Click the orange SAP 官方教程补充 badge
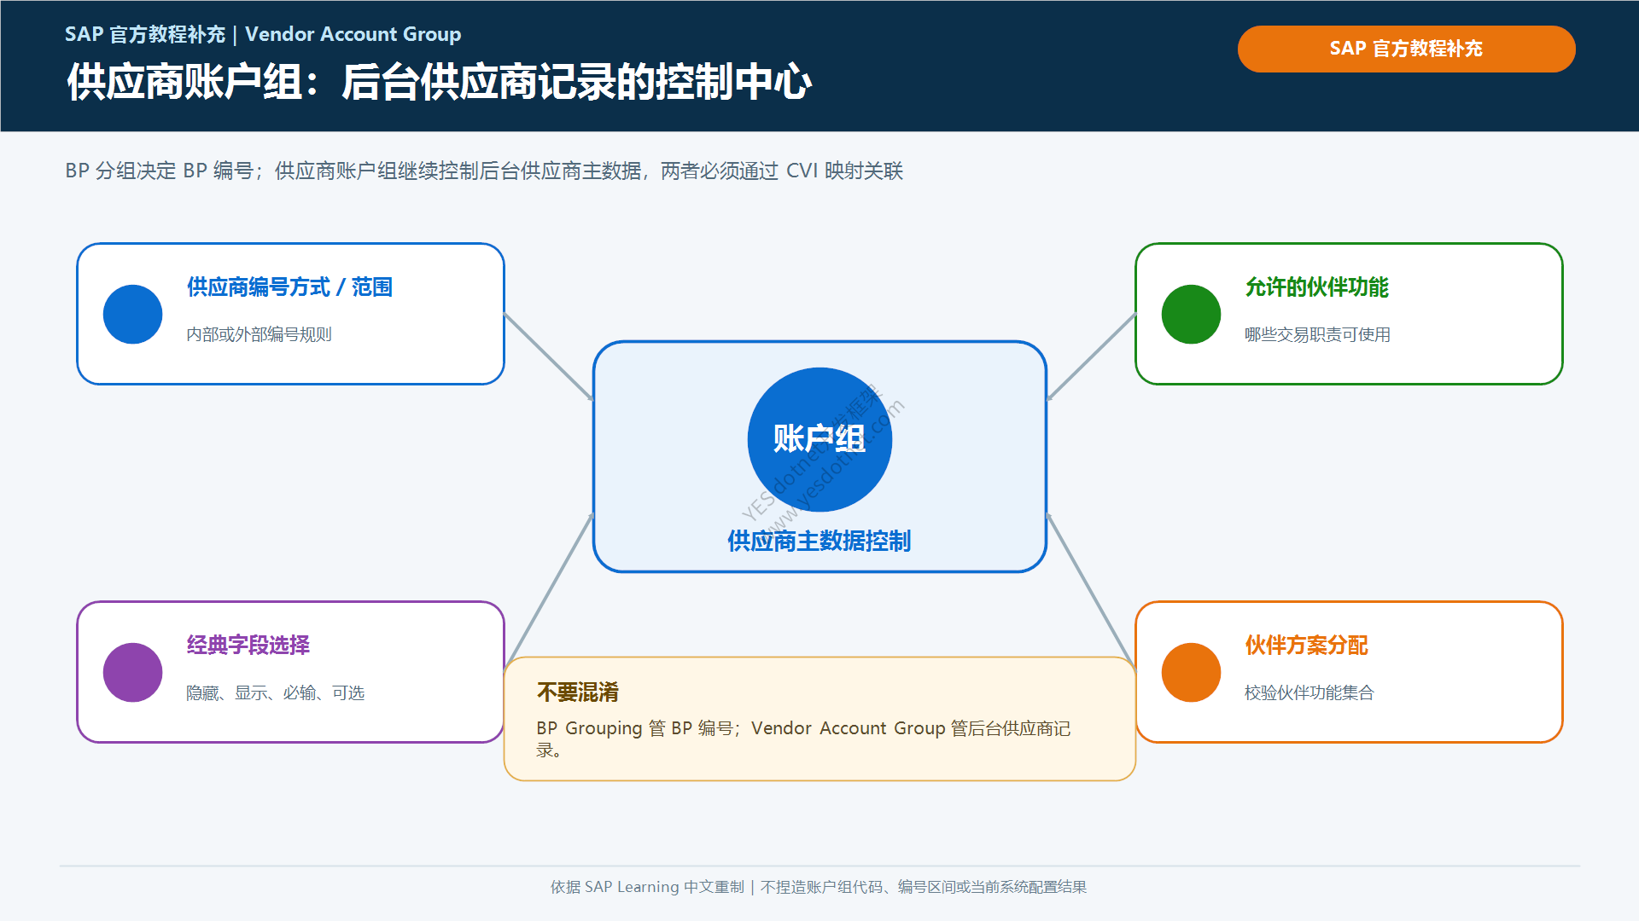Screen dimensions: 1639x921 point(1406,49)
